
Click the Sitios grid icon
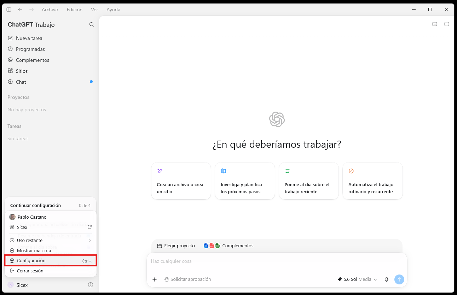click(x=10, y=71)
